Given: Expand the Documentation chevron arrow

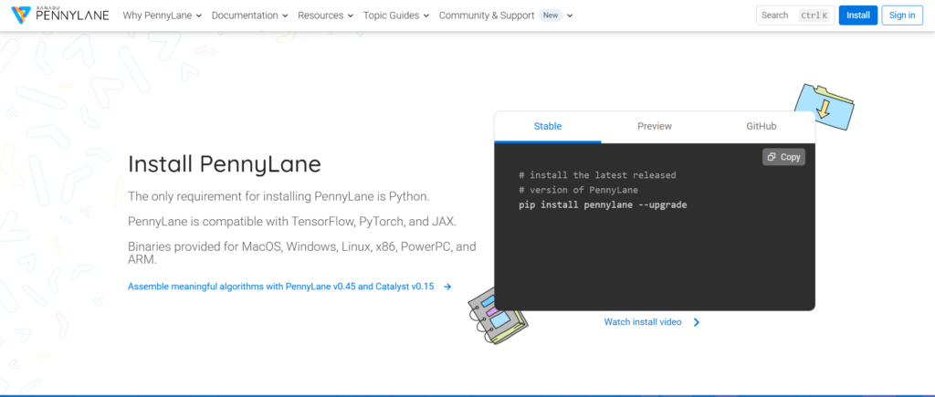Looking at the screenshot, I should point(285,16).
